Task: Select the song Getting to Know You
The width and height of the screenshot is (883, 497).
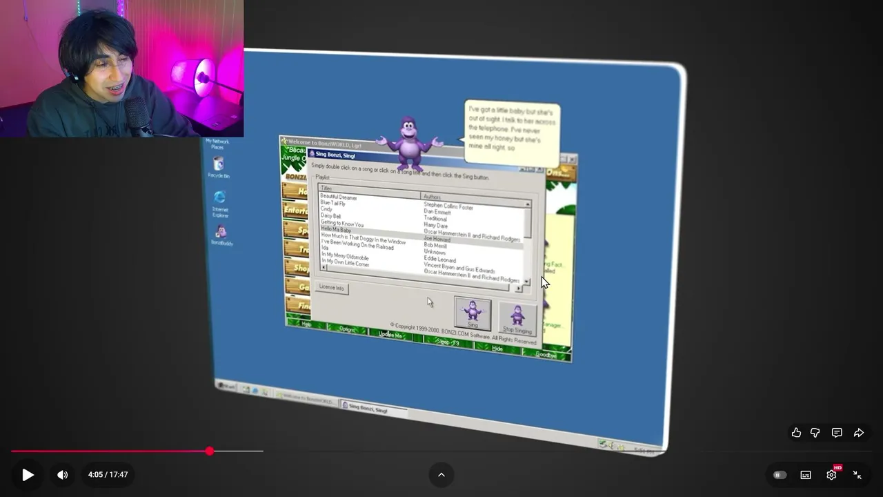Action: point(341,224)
